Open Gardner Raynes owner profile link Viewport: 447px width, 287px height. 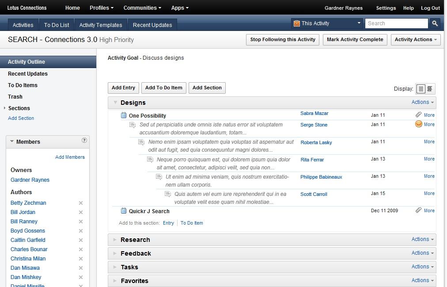click(30, 180)
